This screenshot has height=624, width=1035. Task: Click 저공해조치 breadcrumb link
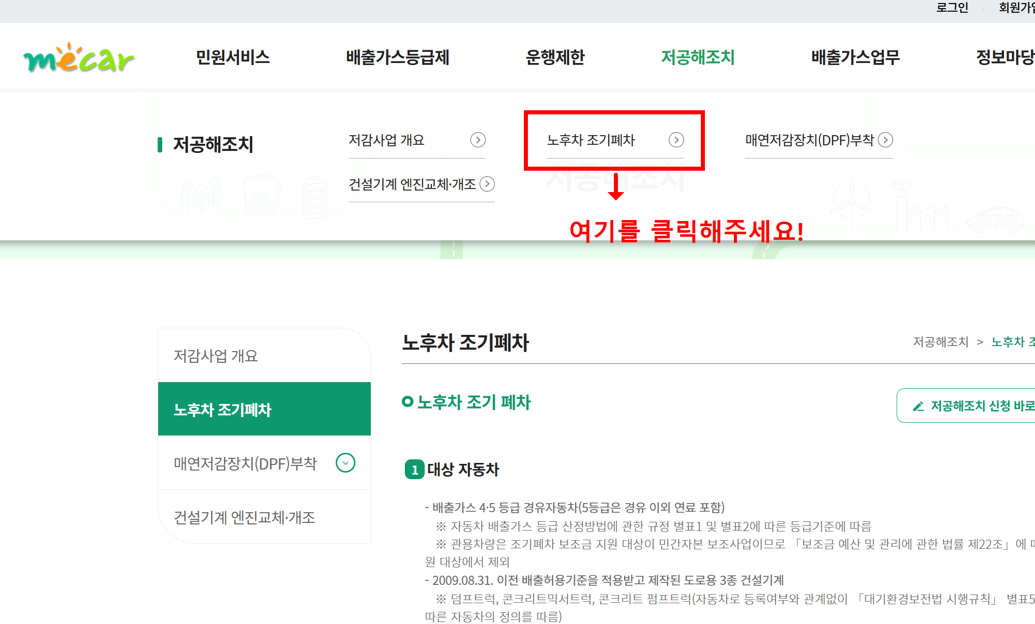(x=940, y=342)
